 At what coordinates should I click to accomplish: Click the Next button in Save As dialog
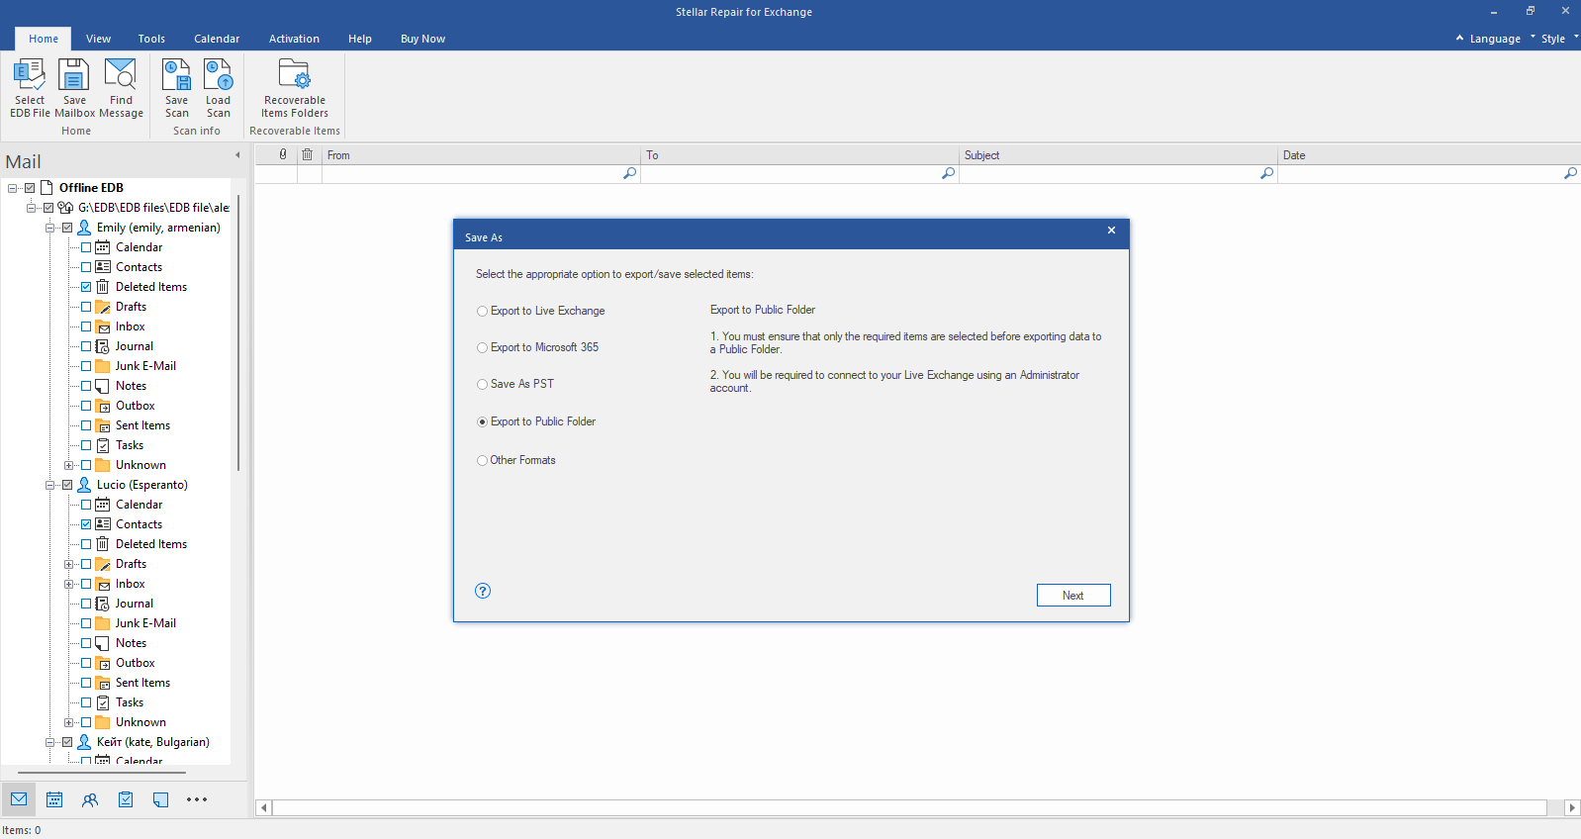point(1072,595)
